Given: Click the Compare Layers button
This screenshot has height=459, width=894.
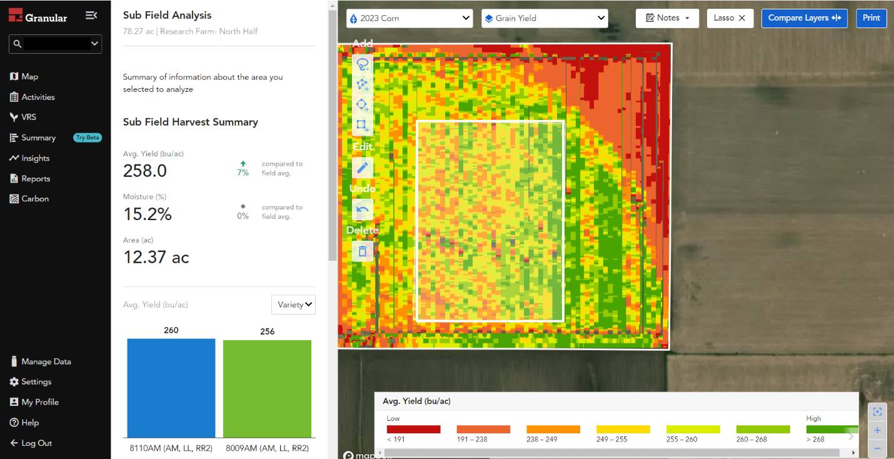Looking at the screenshot, I should [804, 18].
